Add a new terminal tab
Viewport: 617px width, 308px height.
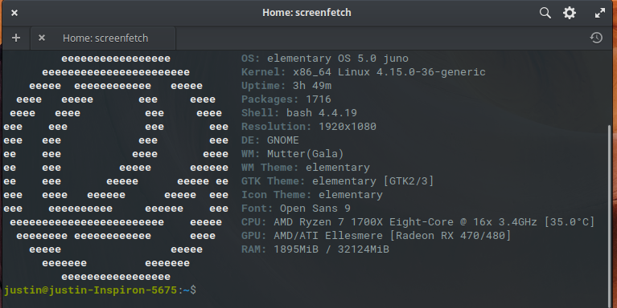coord(16,38)
